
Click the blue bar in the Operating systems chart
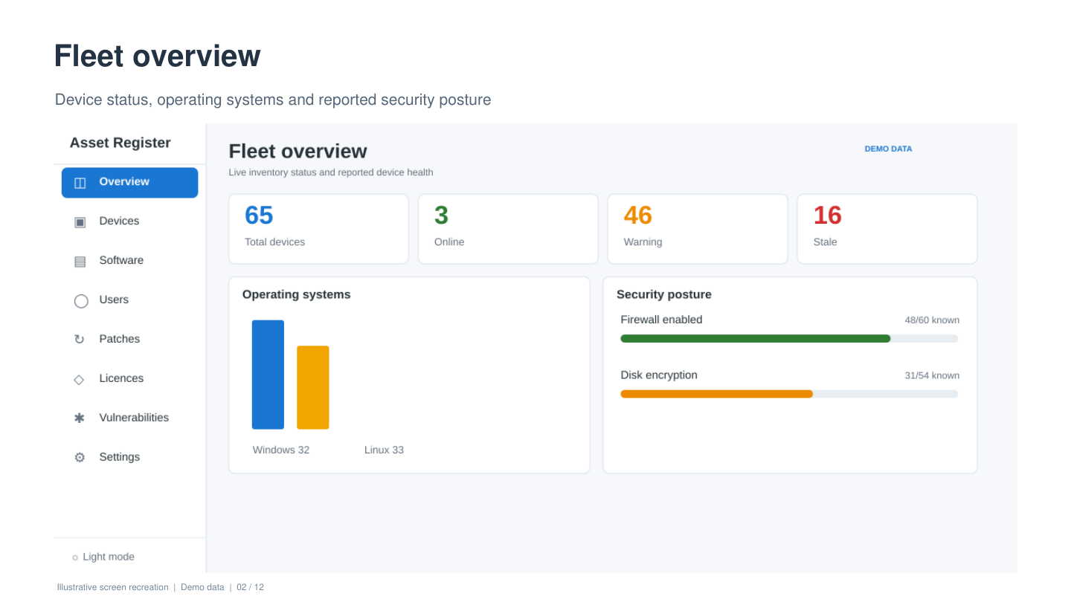tap(268, 375)
